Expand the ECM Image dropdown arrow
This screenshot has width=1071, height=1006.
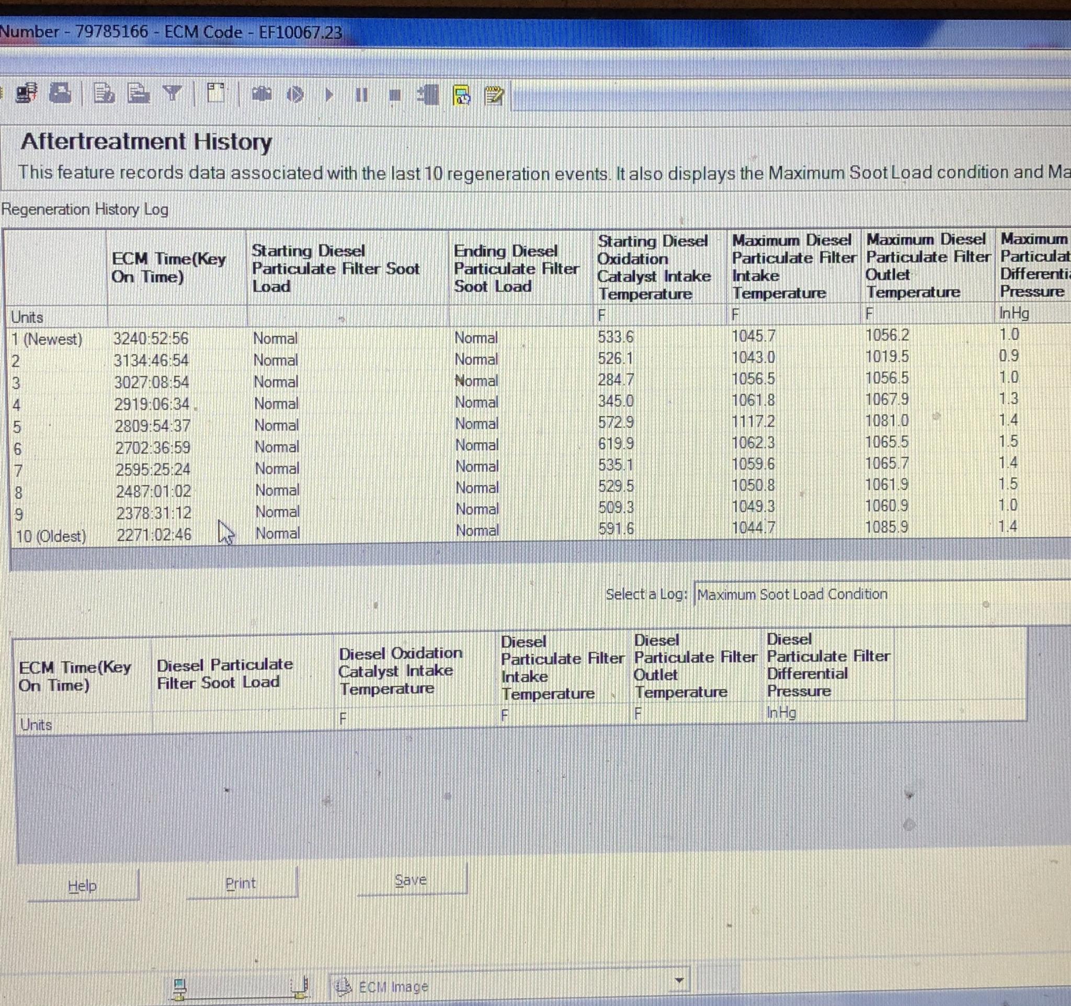679,980
